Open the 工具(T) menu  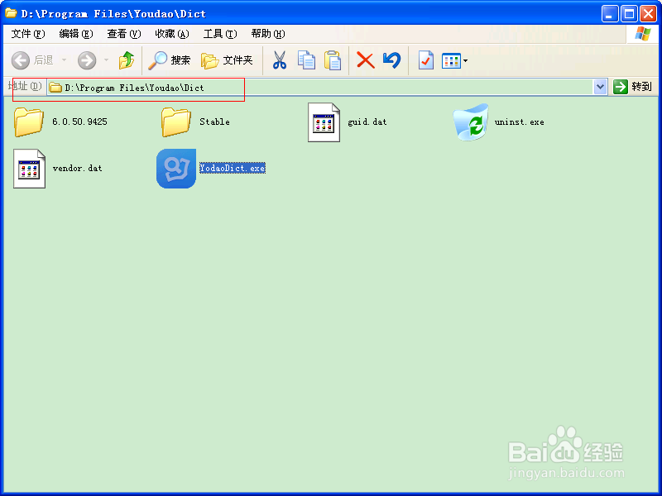click(x=220, y=34)
